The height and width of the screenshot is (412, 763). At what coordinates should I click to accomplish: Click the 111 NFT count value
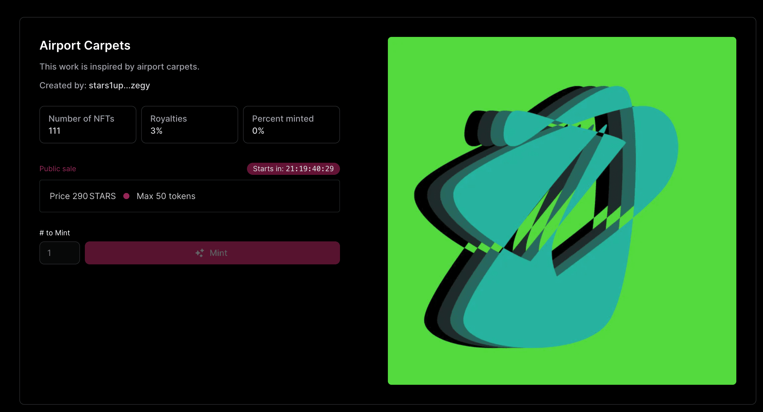pos(55,131)
